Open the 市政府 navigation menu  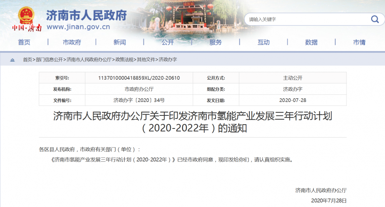(x=72, y=42)
